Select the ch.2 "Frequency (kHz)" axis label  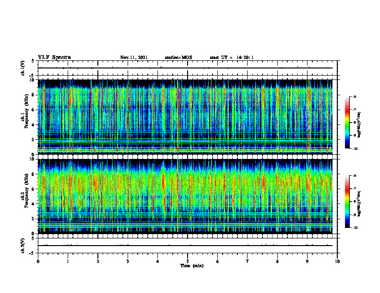click(x=26, y=191)
